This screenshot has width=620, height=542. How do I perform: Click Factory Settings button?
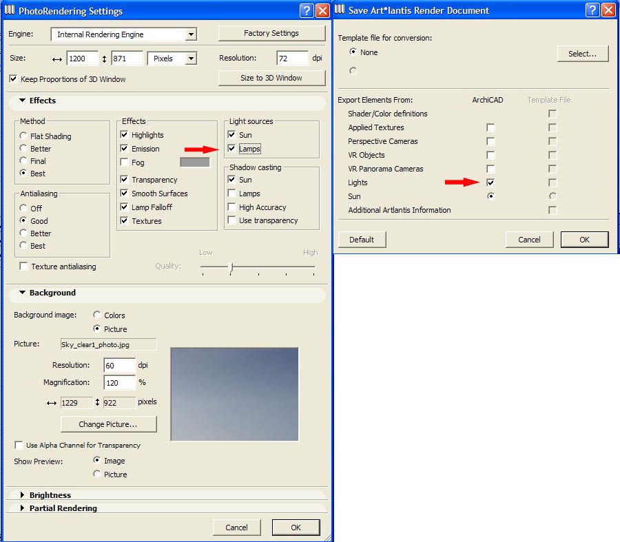click(x=271, y=33)
